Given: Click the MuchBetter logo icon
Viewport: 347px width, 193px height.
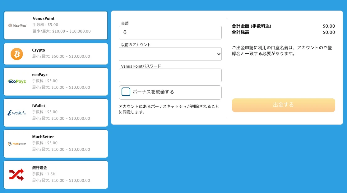Looking at the screenshot, I should (x=17, y=144).
